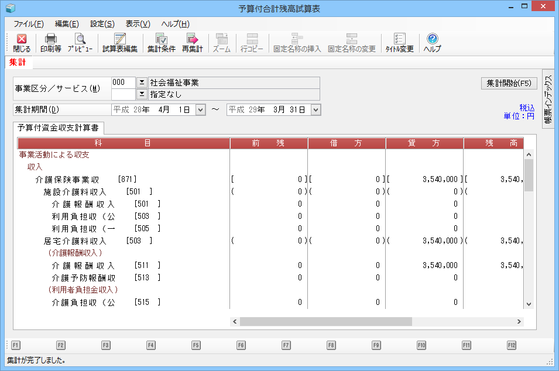Viewport: 559px width, 371px height.
Task: Open the 設定(S) menu
Action: click(102, 24)
